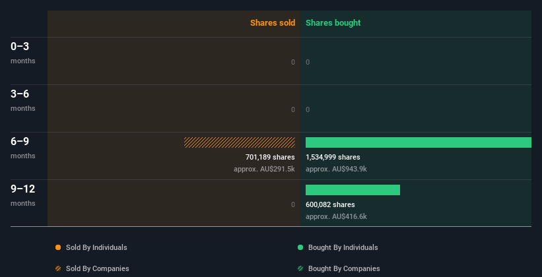
Task: Click the hatched orange sold bar for 6–9 months
Action: (x=240, y=142)
